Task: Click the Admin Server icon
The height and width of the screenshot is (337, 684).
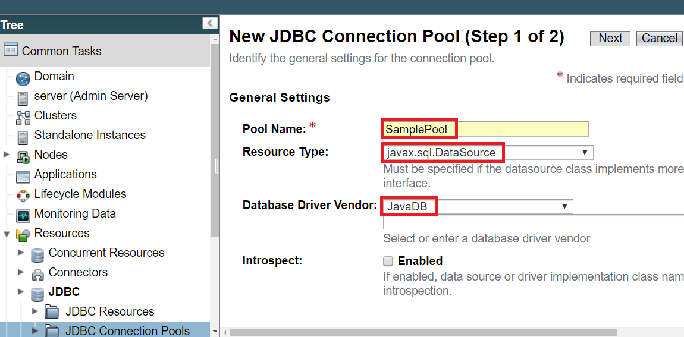Action: pyautogui.click(x=23, y=98)
